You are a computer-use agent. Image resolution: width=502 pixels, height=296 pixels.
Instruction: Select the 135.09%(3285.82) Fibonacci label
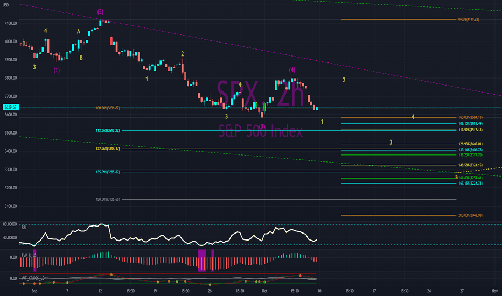108,172
